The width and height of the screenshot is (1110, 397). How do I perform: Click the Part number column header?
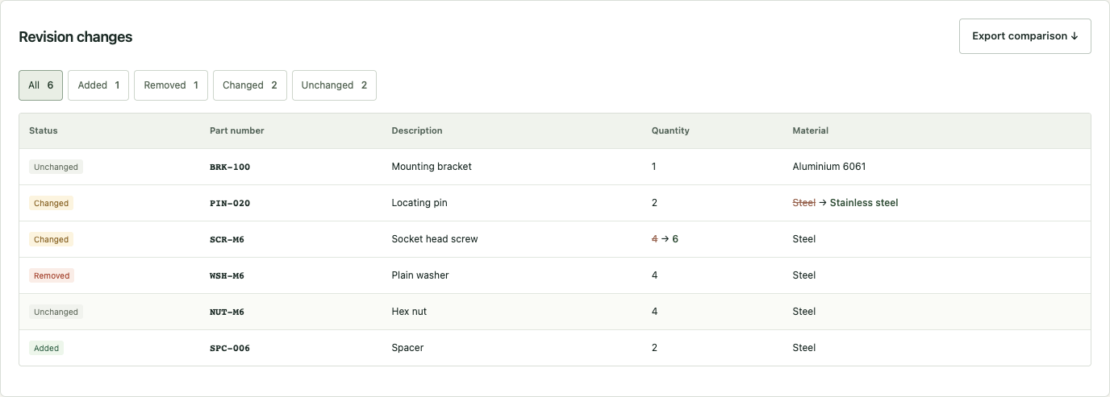click(237, 130)
